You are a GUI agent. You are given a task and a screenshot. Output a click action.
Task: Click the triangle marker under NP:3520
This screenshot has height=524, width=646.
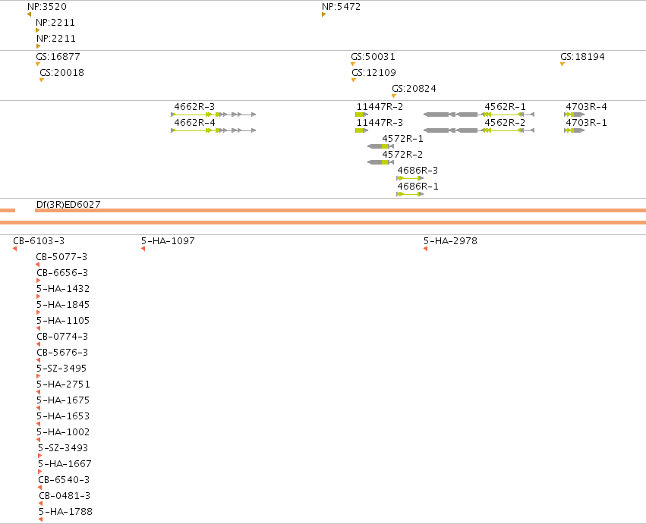[30, 14]
